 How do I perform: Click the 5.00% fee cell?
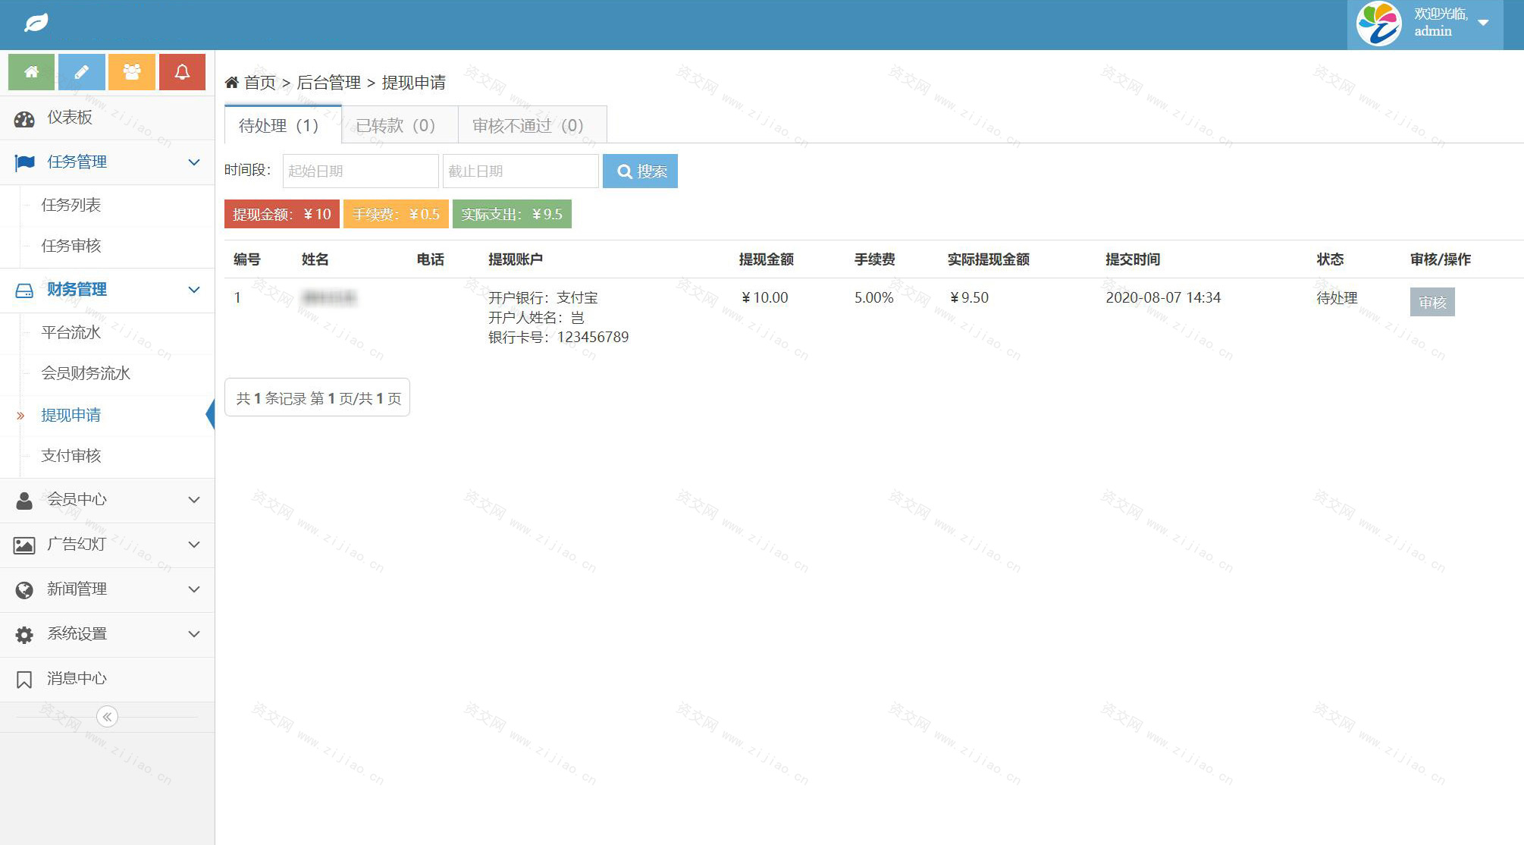(x=873, y=297)
